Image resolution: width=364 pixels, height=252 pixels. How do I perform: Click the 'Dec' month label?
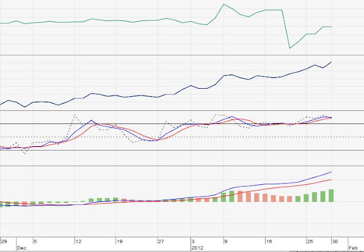(22, 248)
